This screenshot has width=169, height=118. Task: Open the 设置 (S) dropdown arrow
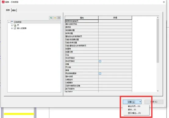(x=140, y=102)
